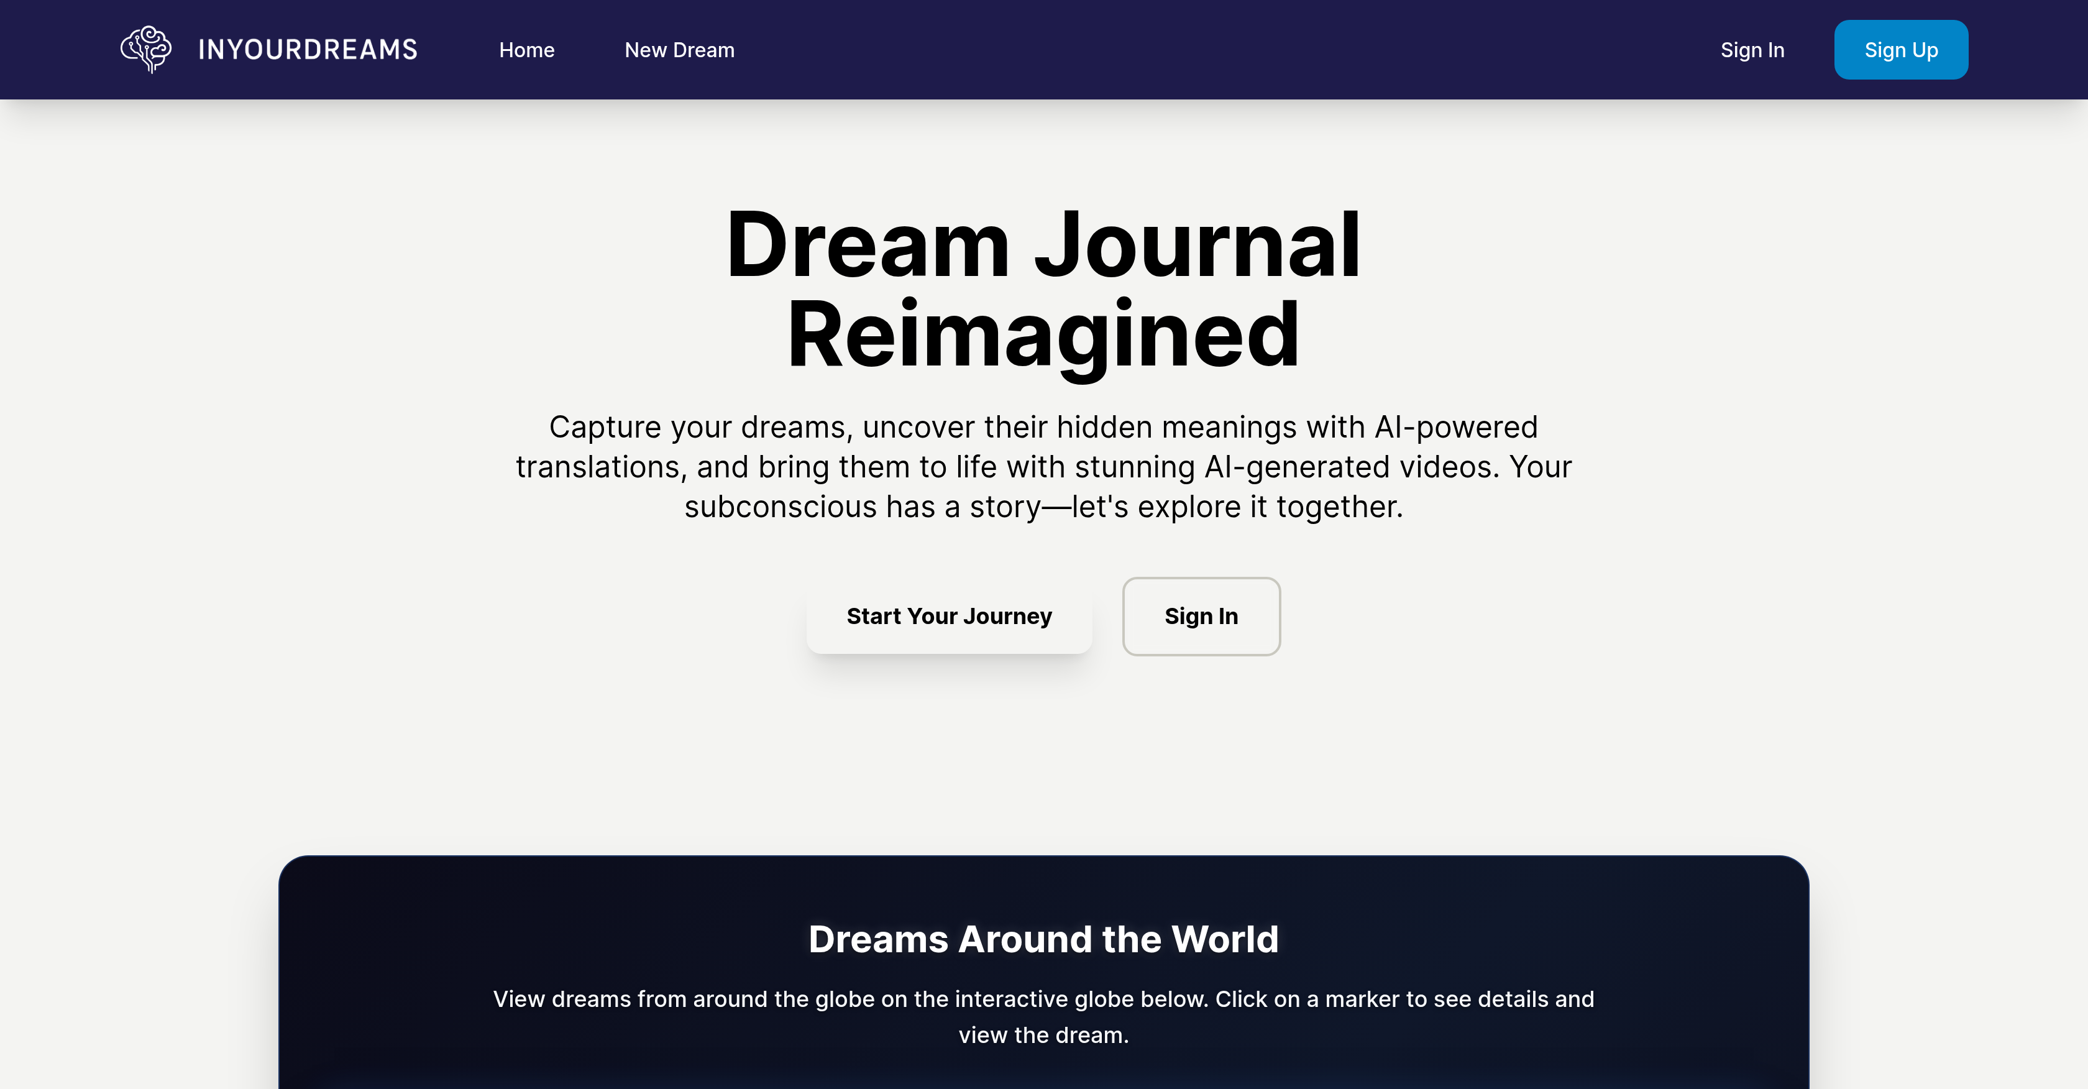Select the hero tagline text about AI-powered translations
Screen dimensions: 2088x1089
coord(1043,466)
